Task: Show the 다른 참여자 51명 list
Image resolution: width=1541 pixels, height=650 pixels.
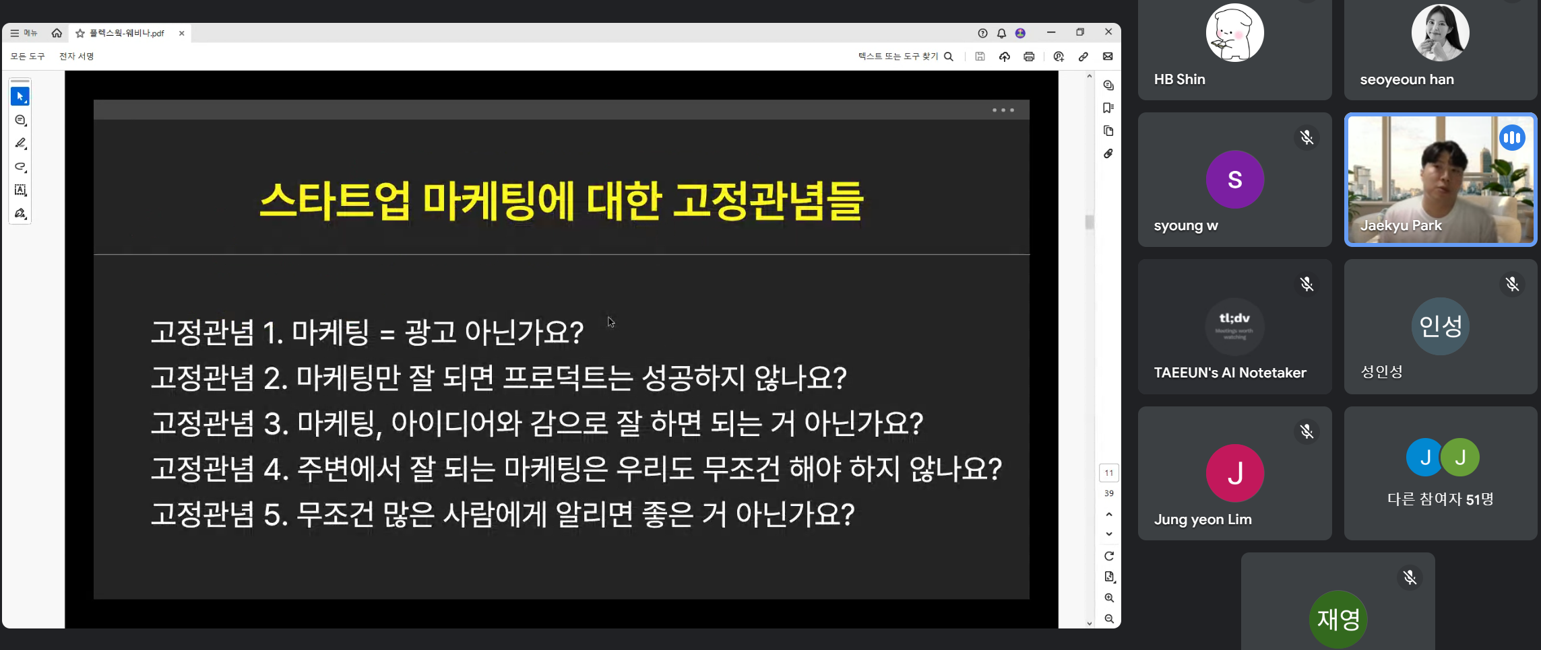Action: (1441, 473)
